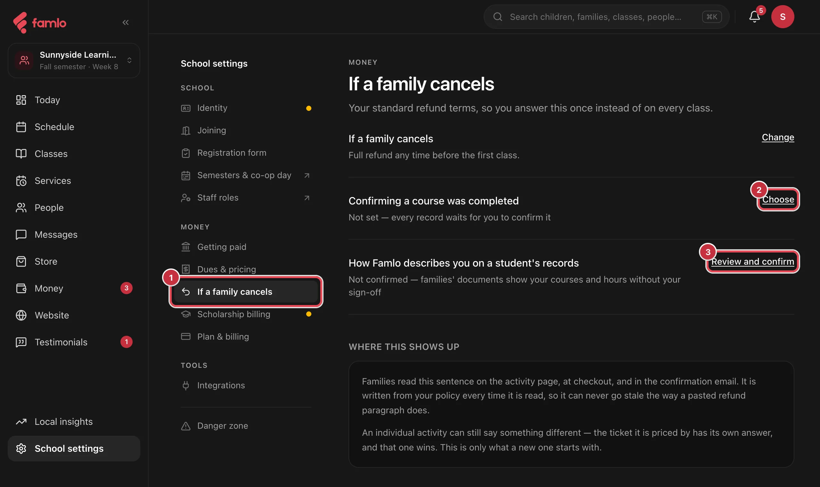Focus the search children, families field
Image resolution: width=820 pixels, height=487 pixels.
tap(606, 17)
